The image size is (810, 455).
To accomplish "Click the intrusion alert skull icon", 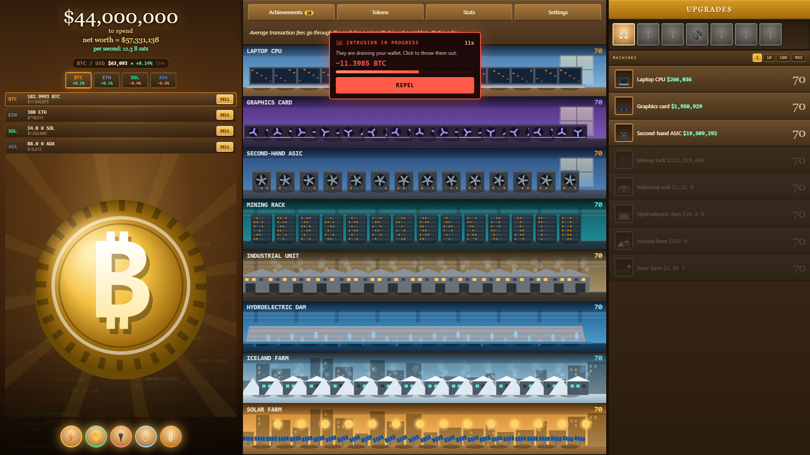I will click(339, 43).
